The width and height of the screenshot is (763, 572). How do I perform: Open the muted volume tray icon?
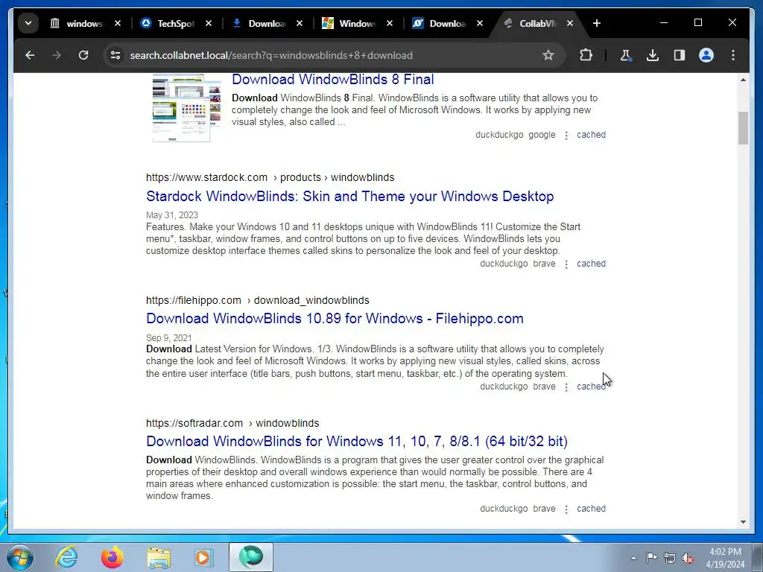(688, 558)
